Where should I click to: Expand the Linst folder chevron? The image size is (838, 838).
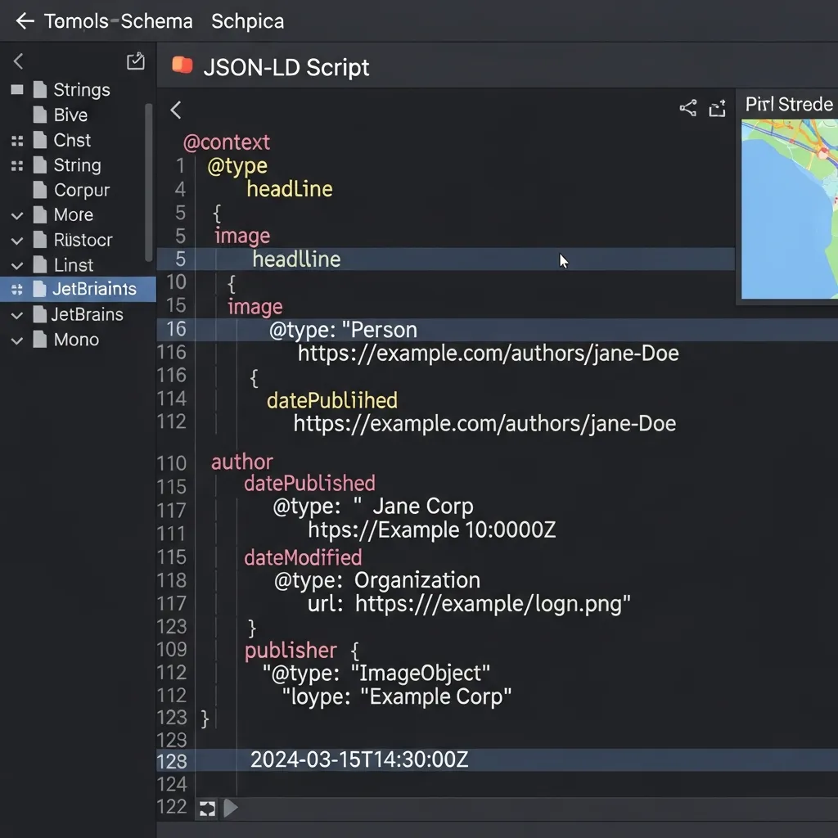pos(17,266)
